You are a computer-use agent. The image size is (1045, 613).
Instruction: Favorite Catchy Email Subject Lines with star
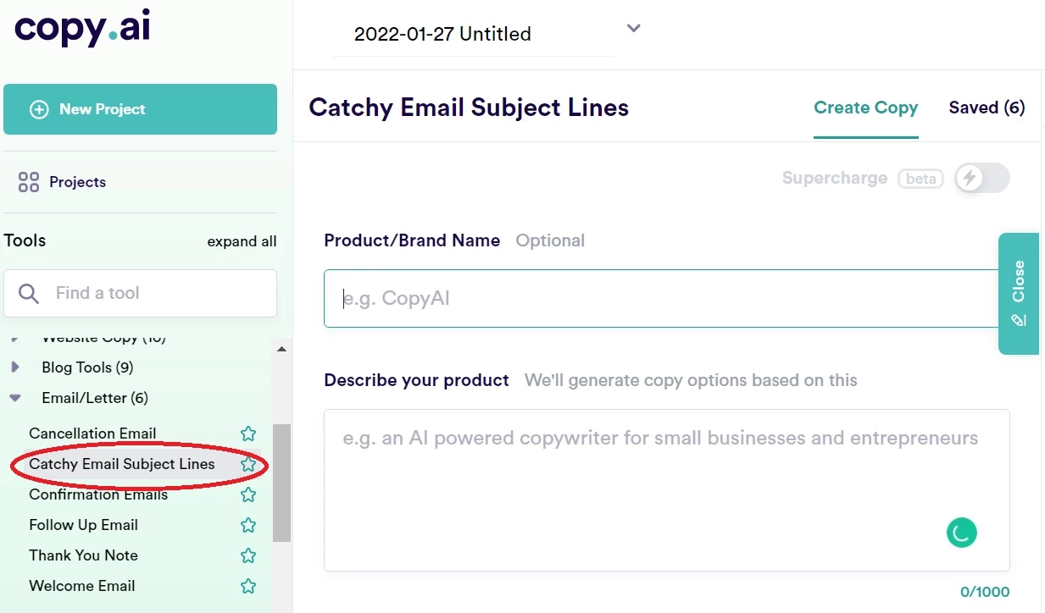248,464
